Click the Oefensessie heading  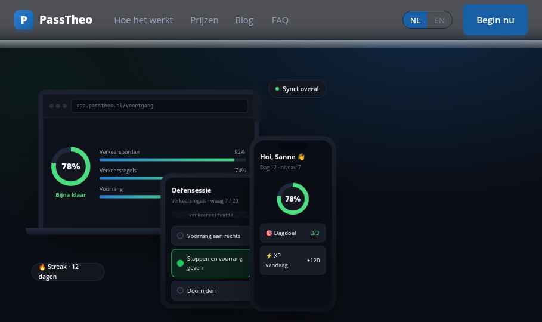(191, 190)
